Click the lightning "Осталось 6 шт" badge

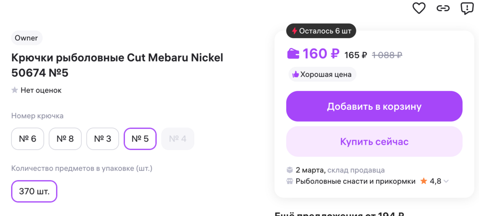[x=321, y=31]
